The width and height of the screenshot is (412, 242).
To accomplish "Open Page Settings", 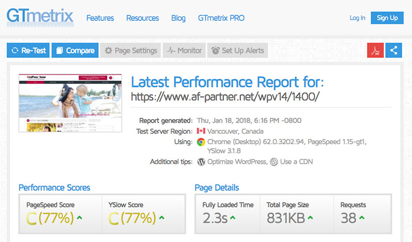I will click(131, 50).
